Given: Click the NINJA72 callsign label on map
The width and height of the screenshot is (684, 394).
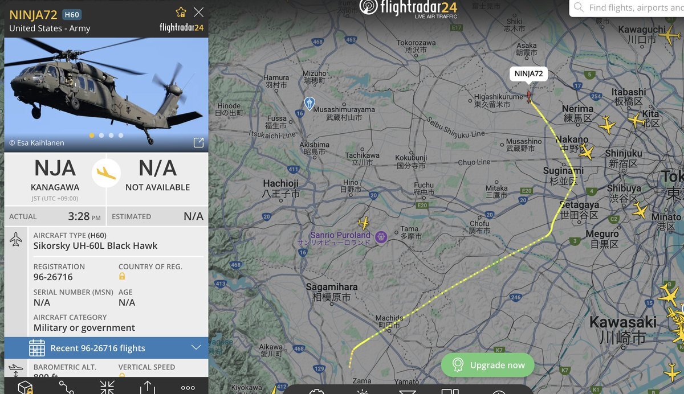Looking at the screenshot, I should [528, 73].
